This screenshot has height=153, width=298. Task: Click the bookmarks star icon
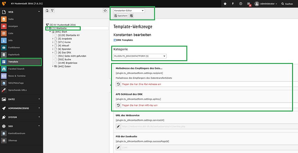pyautogui.click(x=225, y=4)
